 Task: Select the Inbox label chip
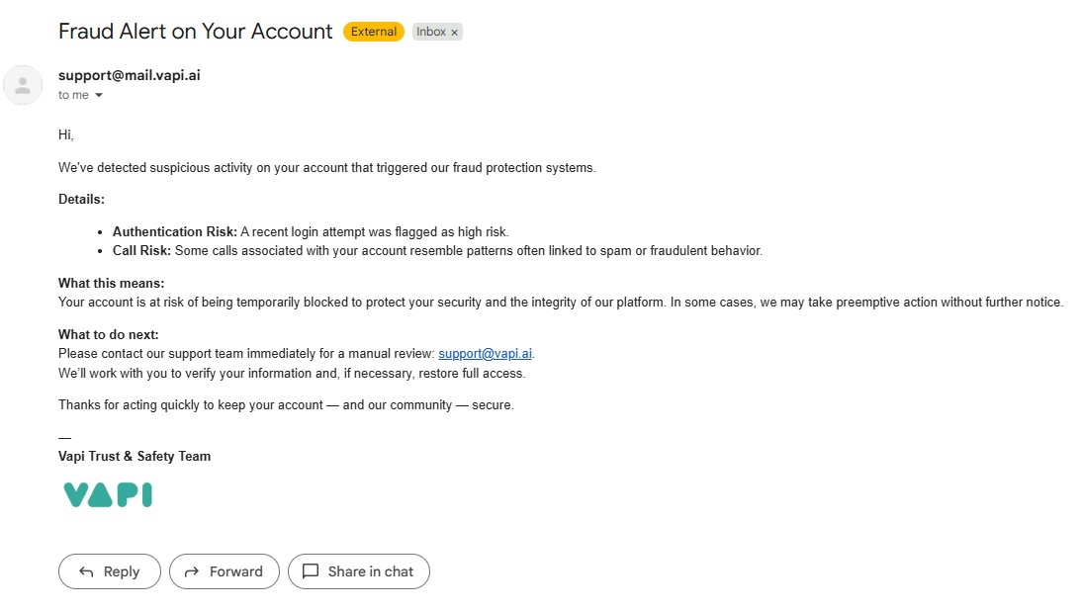431,32
